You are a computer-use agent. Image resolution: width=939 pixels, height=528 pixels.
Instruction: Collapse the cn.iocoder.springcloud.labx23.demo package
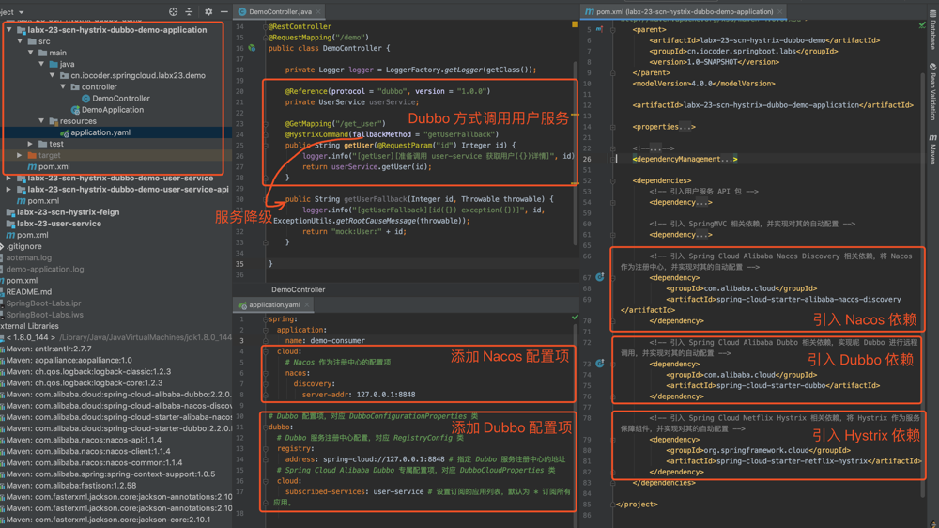(52, 75)
